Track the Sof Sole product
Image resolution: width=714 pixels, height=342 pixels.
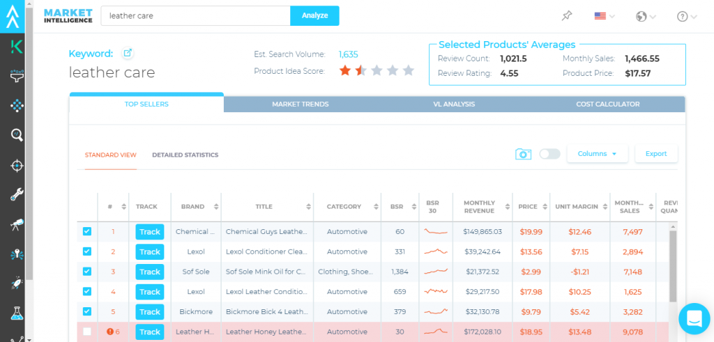[x=149, y=272]
